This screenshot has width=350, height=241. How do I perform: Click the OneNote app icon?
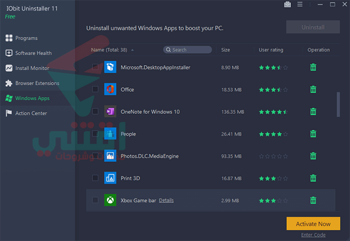[x=110, y=111]
